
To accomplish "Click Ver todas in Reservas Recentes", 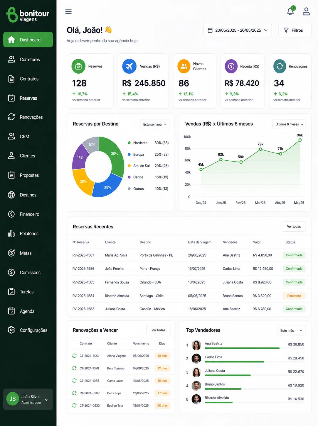I will [294, 227].
